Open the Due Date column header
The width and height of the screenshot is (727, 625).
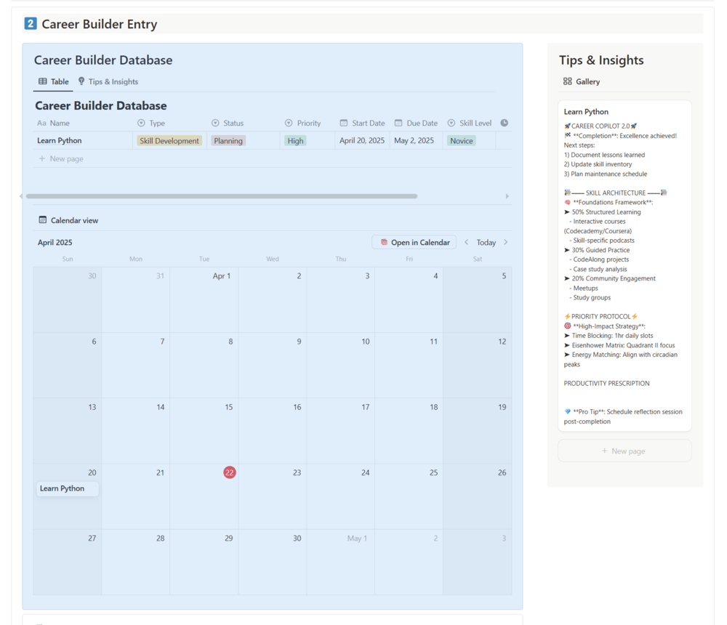(x=416, y=123)
